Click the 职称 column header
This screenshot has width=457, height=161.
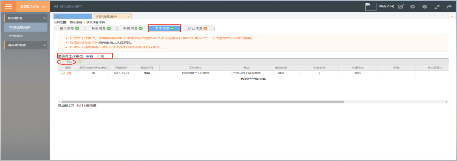396,68
